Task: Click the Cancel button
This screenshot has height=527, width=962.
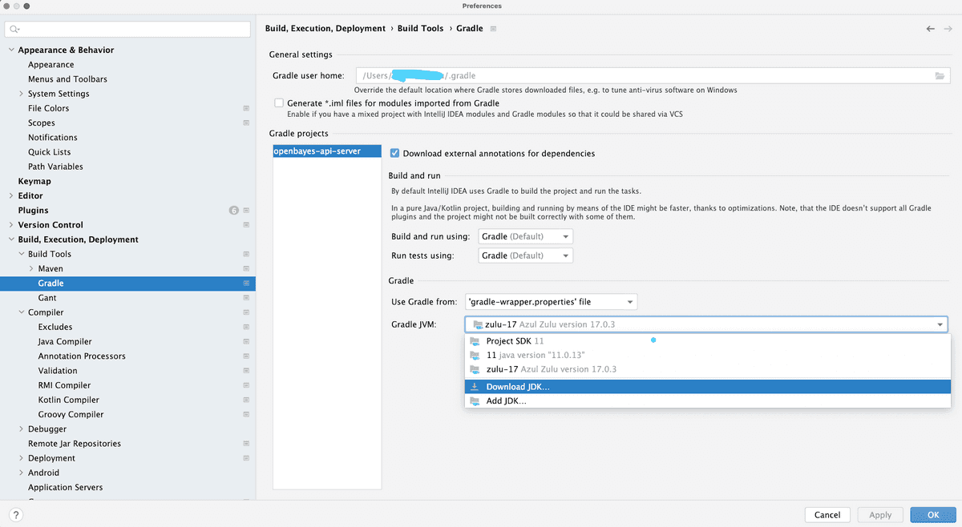Action: (827, 515)
